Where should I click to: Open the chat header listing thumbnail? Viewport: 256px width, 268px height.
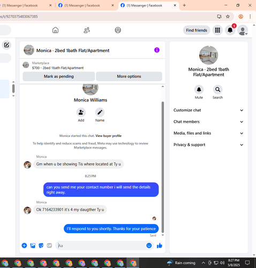(29, 50)
